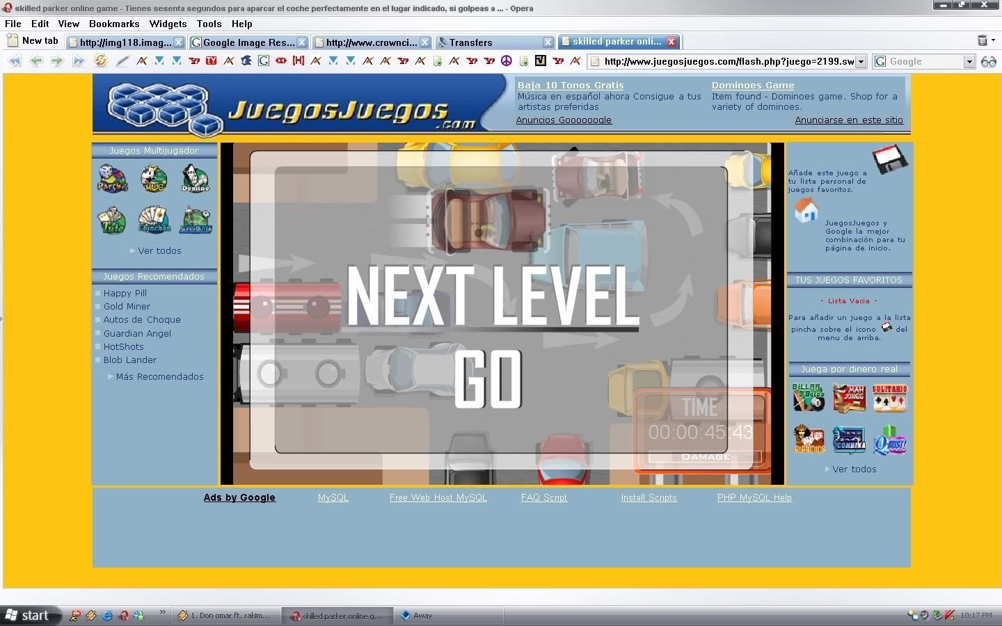Open the Dominó game icon
Screen dimensions: 1002x626
coord(196,179)
